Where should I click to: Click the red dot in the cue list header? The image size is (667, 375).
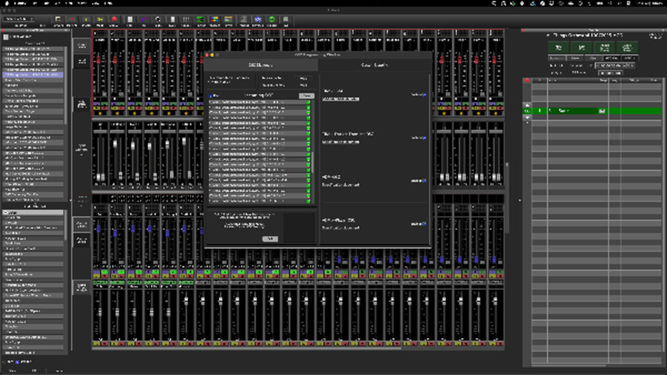(x=527, y=80)
